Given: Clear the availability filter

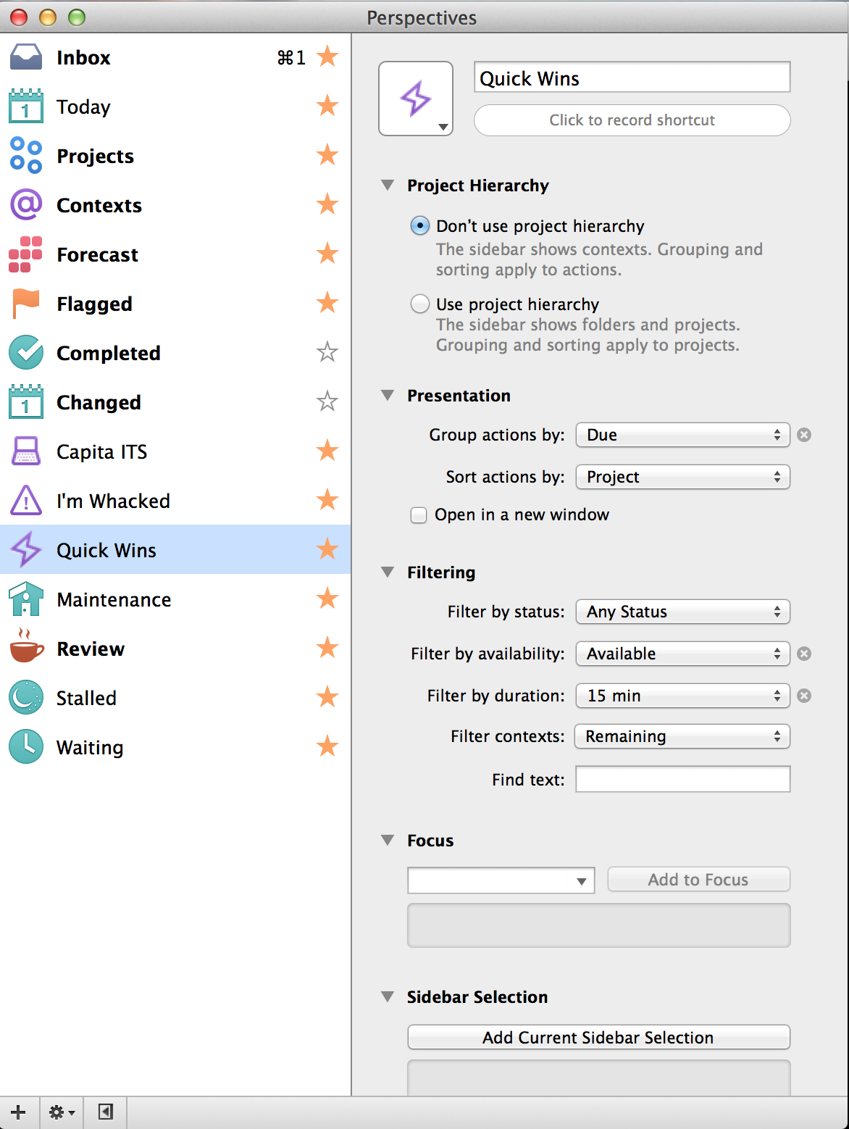Looking at the screenshot, I should [804, 654].
